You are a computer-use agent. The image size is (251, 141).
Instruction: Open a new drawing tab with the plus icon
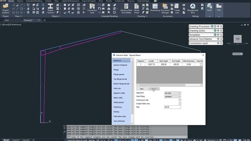(44, 20)
